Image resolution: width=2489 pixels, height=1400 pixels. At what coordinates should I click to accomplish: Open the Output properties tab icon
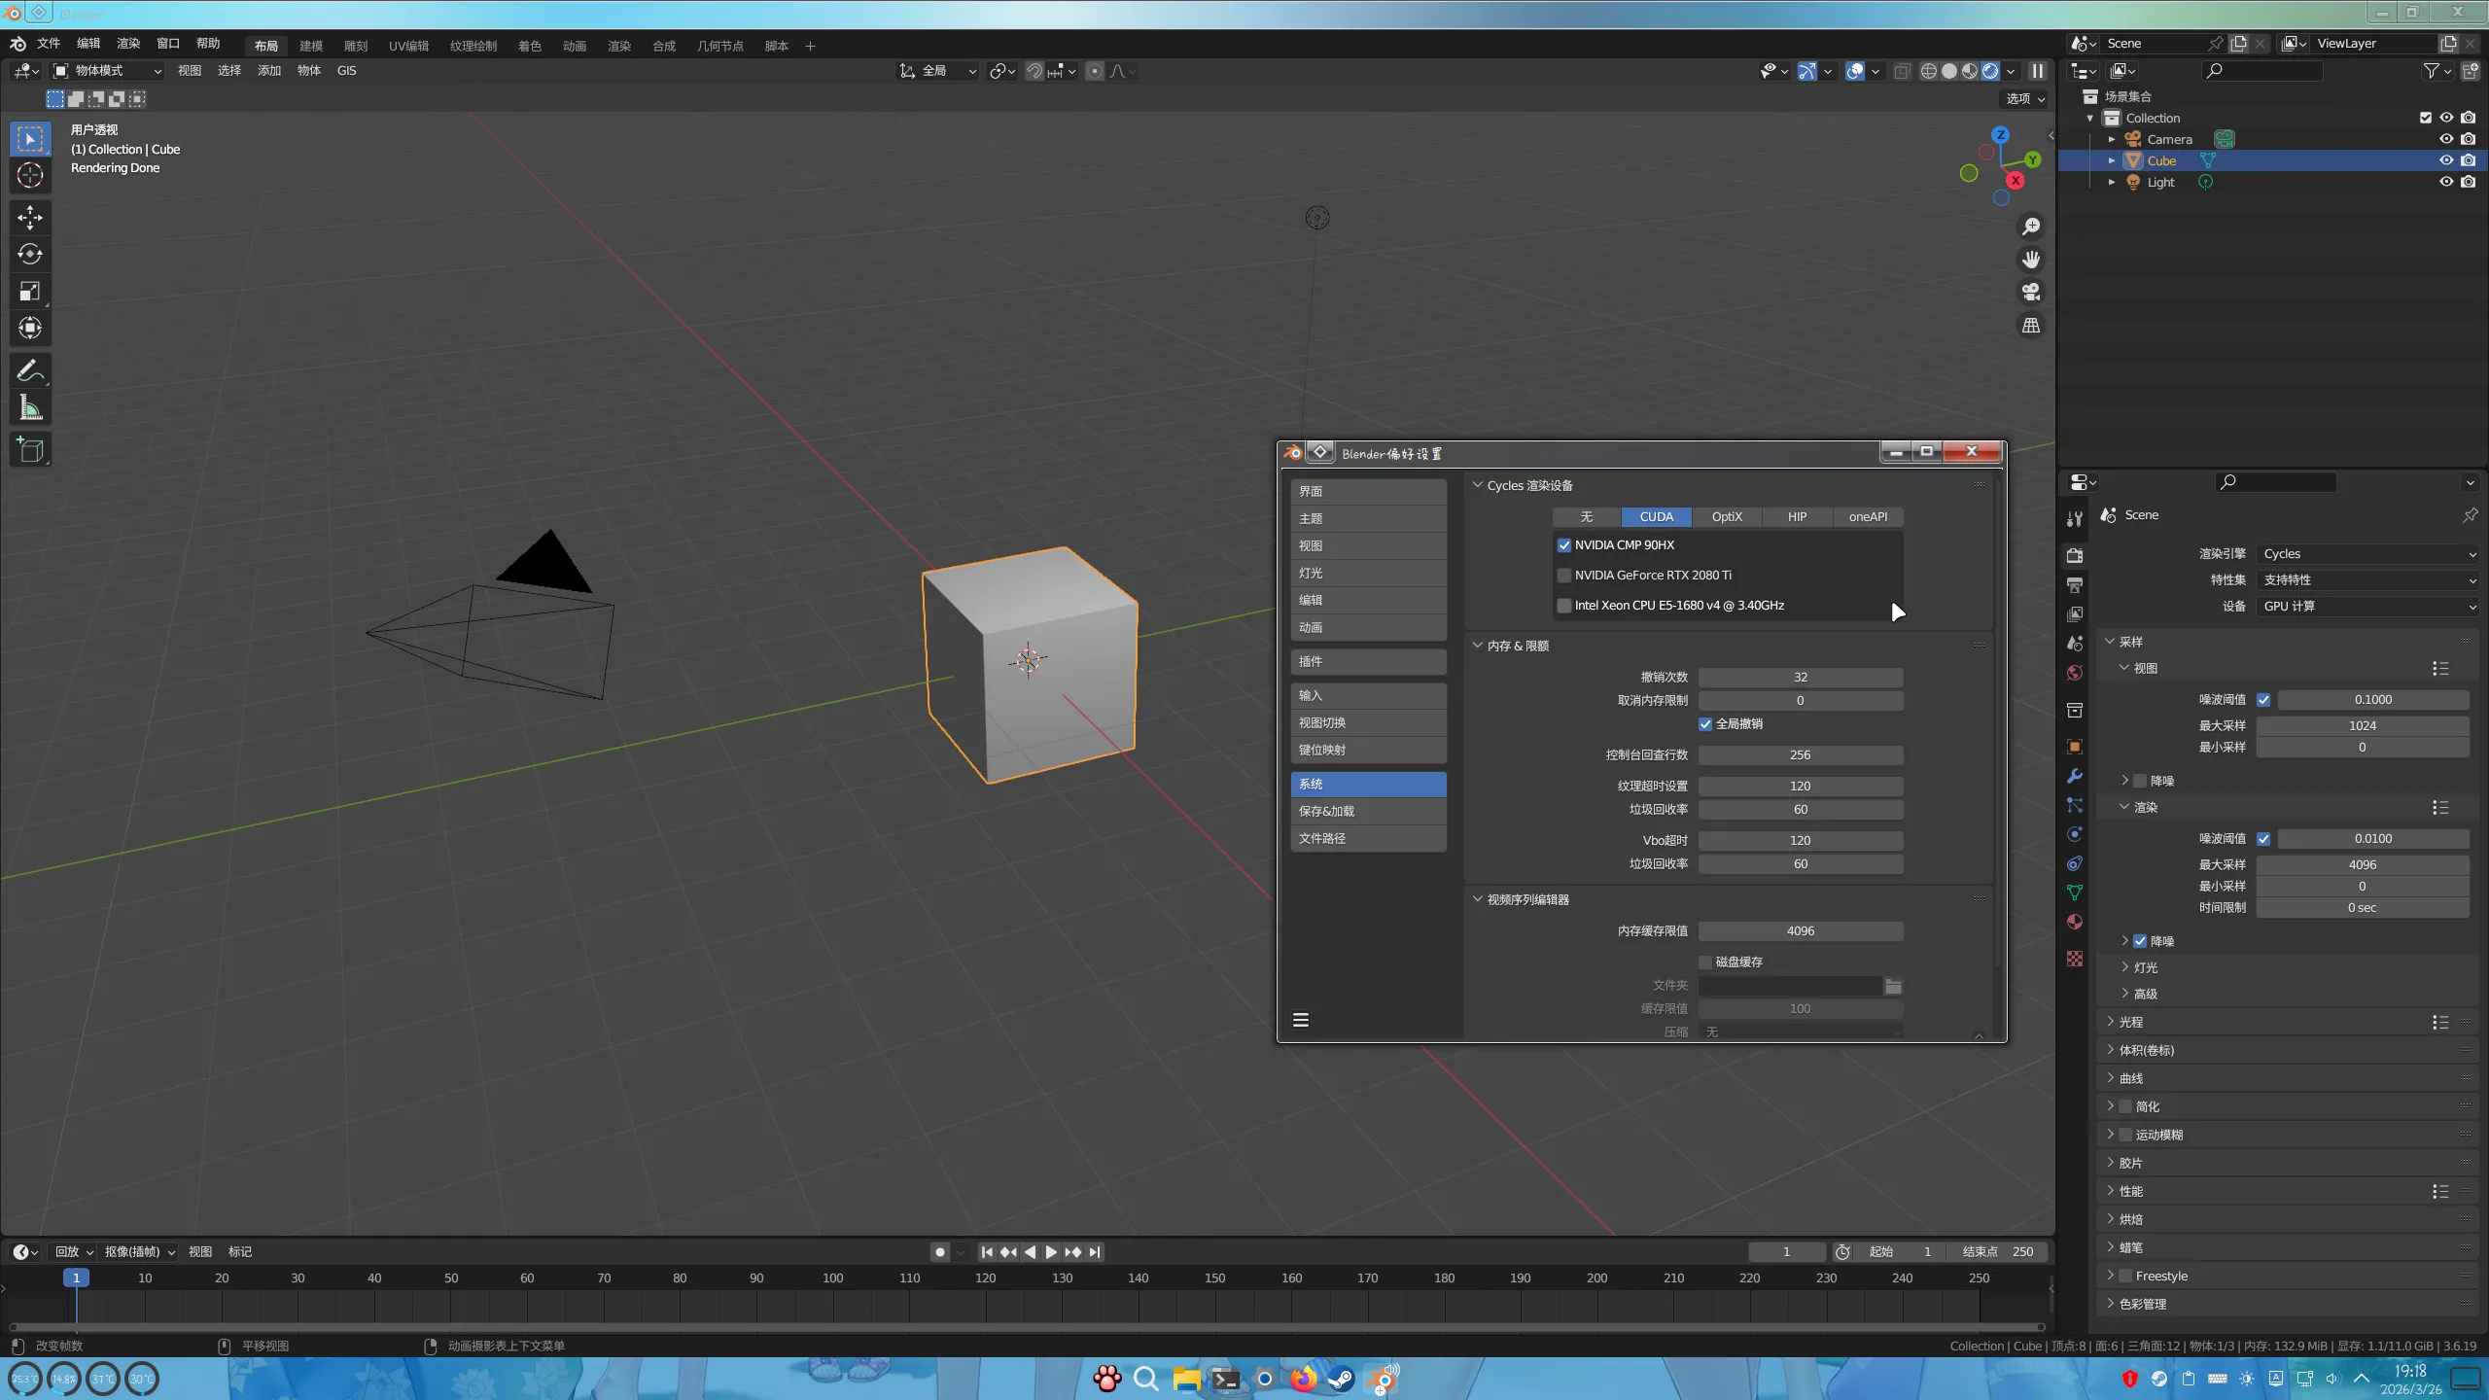(2075, 584)
